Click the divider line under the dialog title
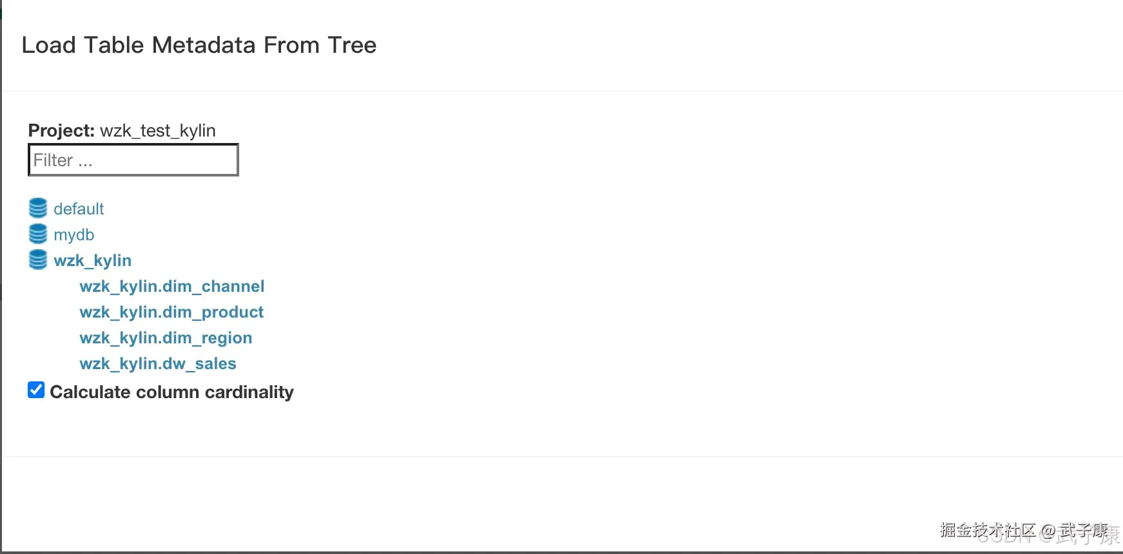 (561, 91)
